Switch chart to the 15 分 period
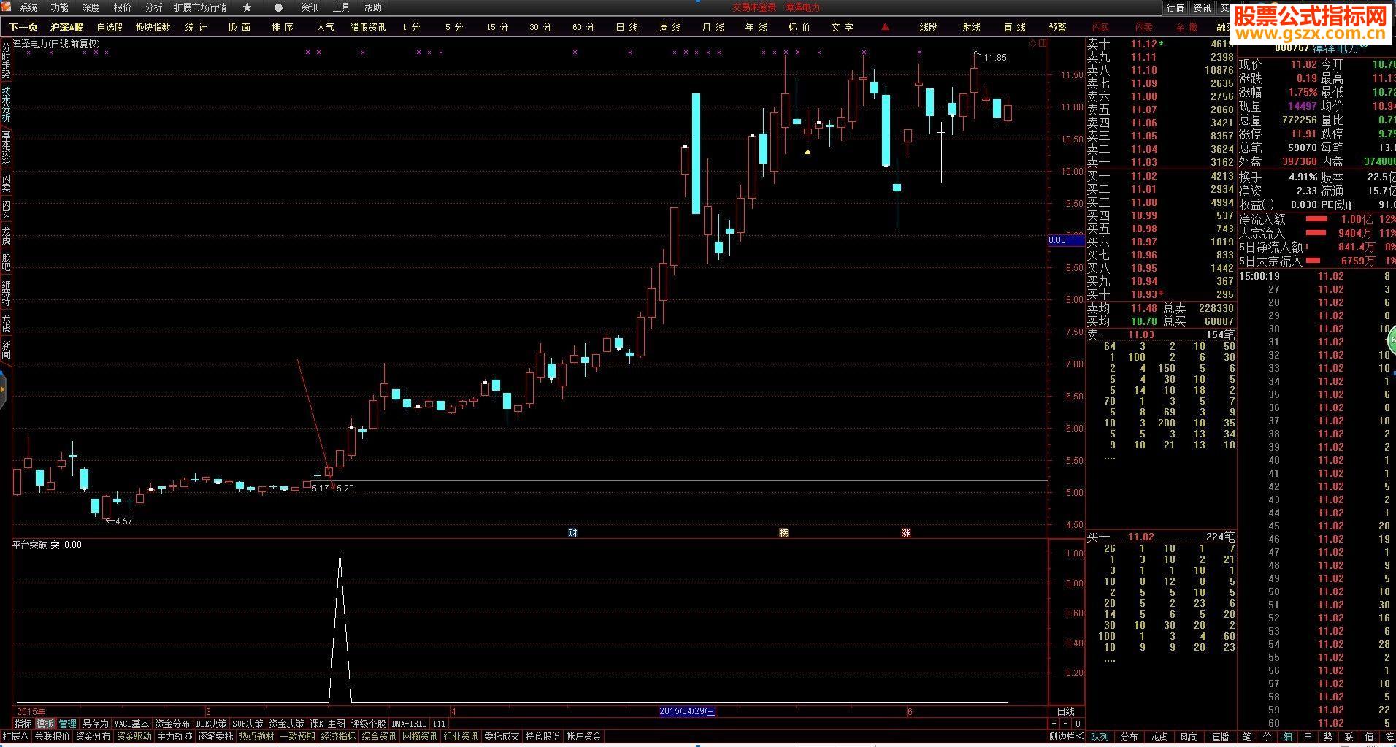 497,27
